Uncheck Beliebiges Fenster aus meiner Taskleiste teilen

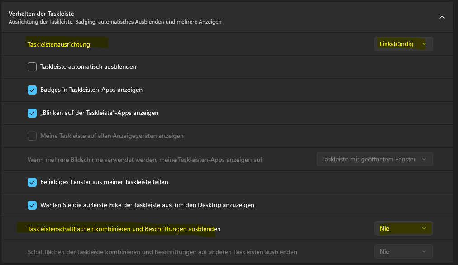32,182
